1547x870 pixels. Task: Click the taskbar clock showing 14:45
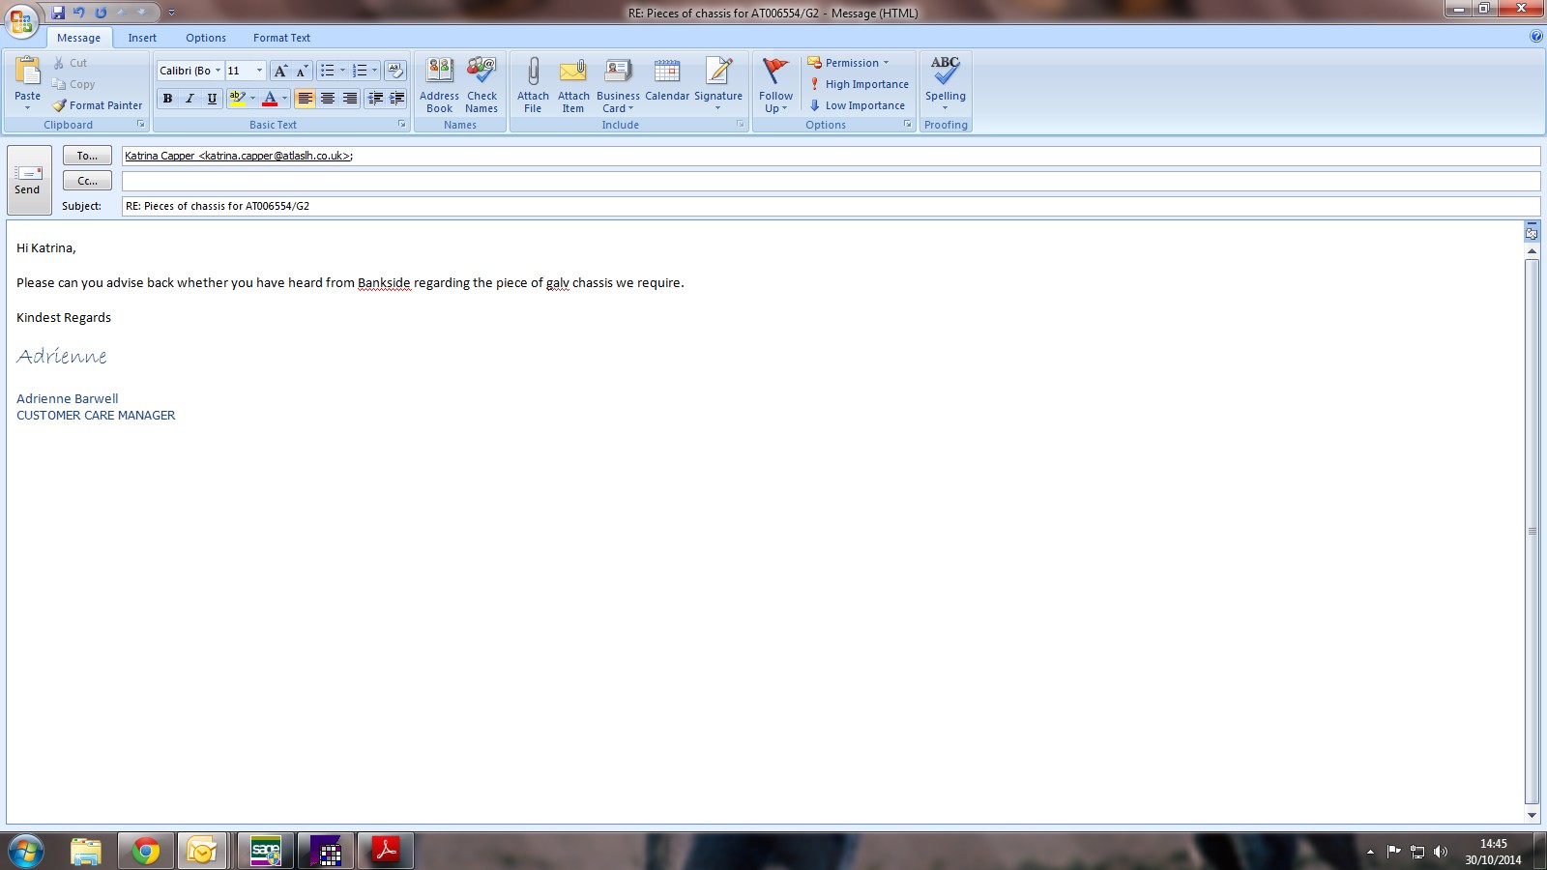[x=1493, y=852]
